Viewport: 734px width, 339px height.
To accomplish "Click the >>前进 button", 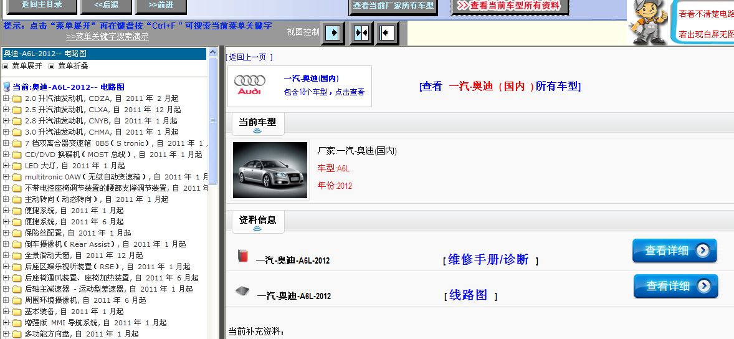I will coord(161,6).
